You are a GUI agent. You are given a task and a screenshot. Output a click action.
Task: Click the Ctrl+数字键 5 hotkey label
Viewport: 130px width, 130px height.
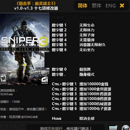(64, 104)
